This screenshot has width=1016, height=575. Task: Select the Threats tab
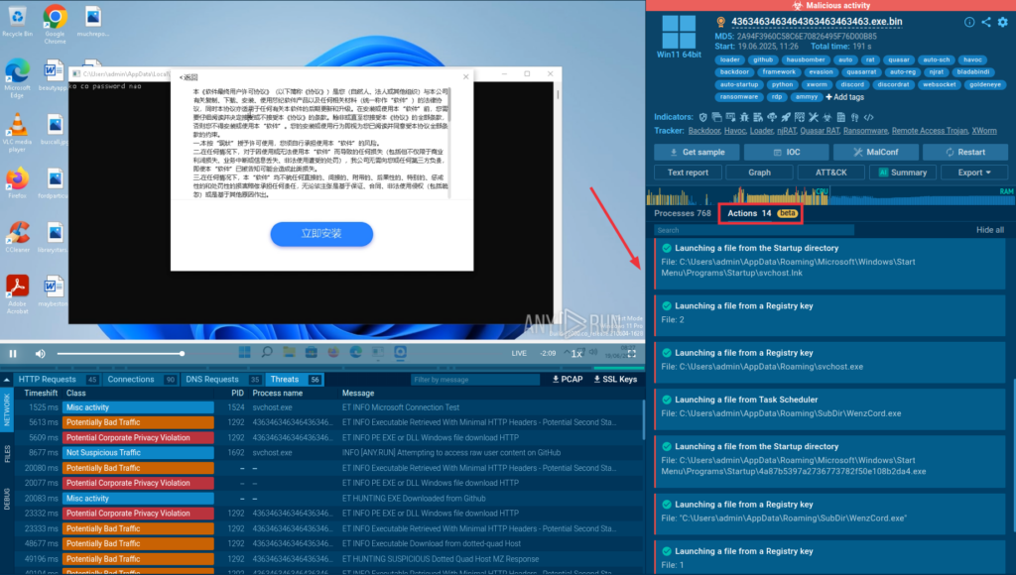295,380
